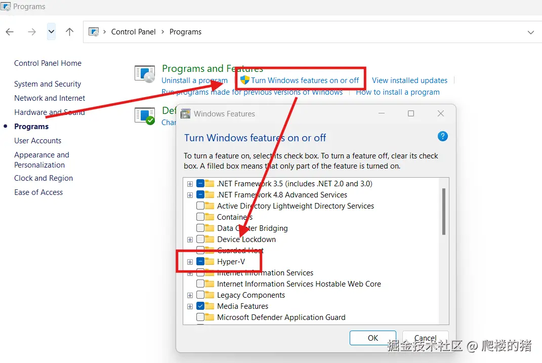Screen dimensions: 542x363
Task: Close the Windows Features dialog
Action: 440,113
